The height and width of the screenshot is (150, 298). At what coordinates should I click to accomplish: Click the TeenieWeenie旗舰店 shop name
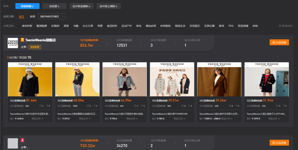(x=41, y=40)
